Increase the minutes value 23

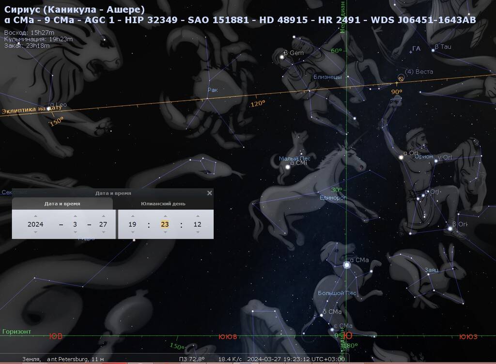pyautogui.click(x=165, y=216)
